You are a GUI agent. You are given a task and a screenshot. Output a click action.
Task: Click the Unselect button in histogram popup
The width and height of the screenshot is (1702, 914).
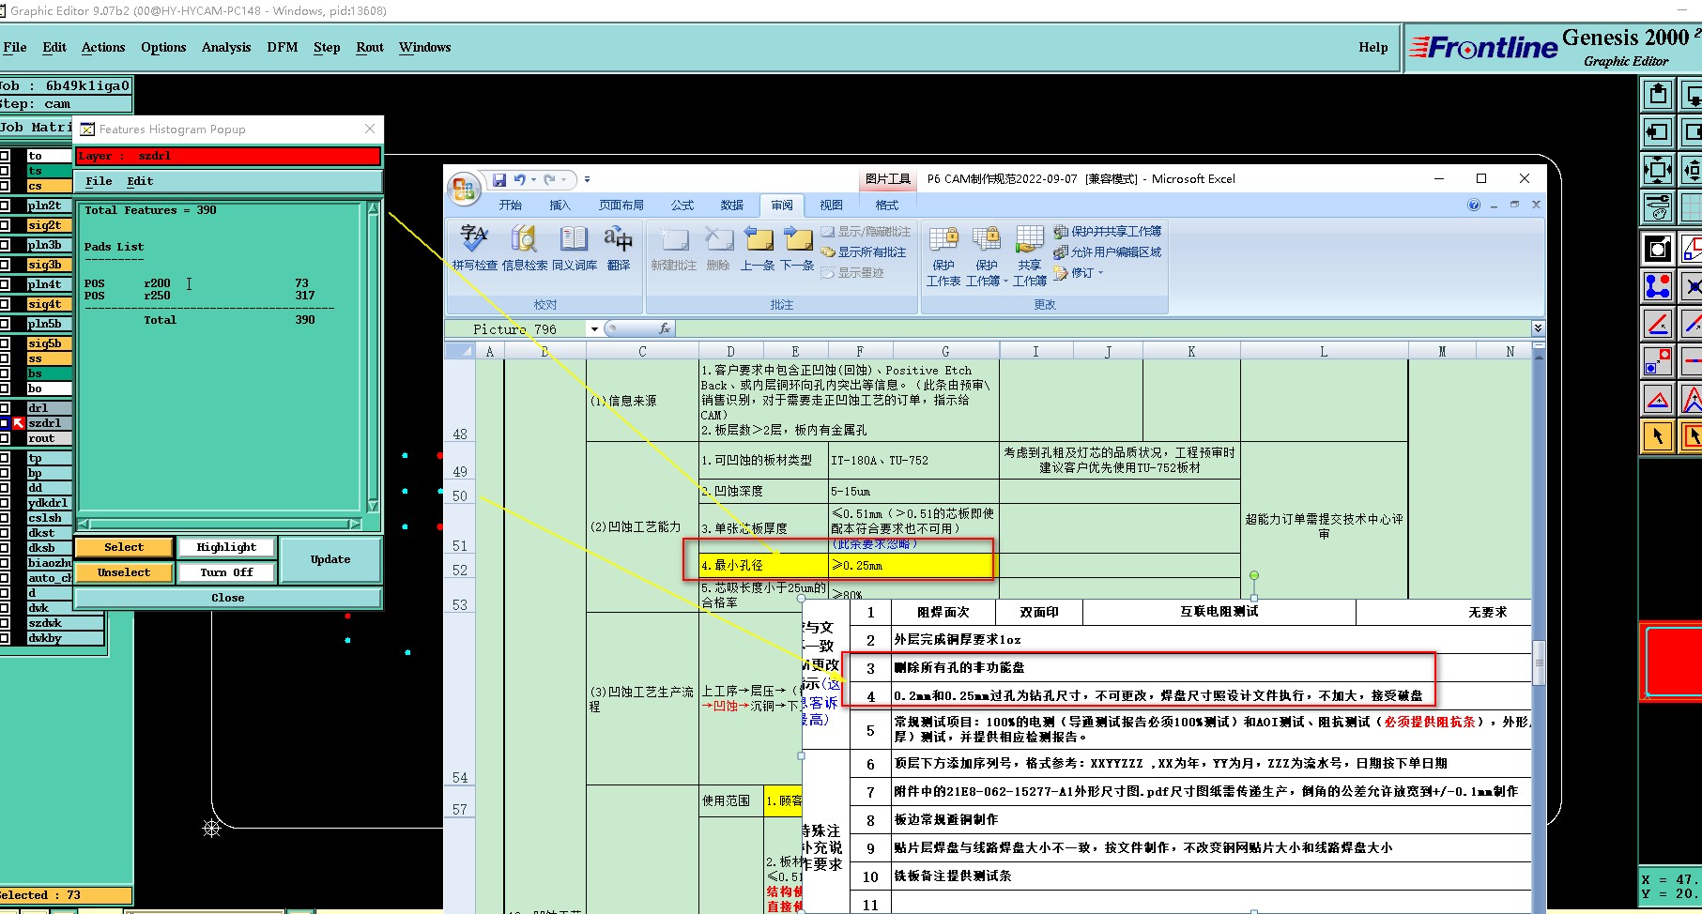pos(124,572)
